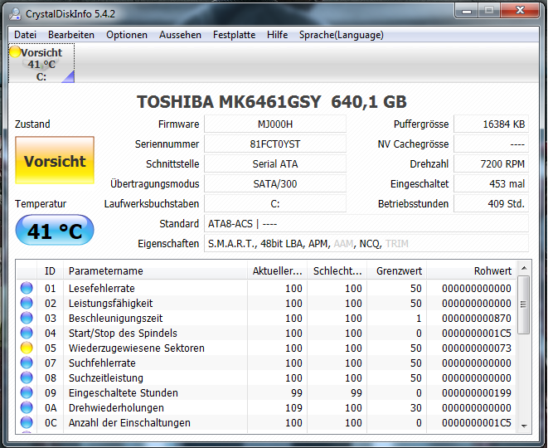
Task: Click the NV Cachegrösse empty value field
Action: 491,144
